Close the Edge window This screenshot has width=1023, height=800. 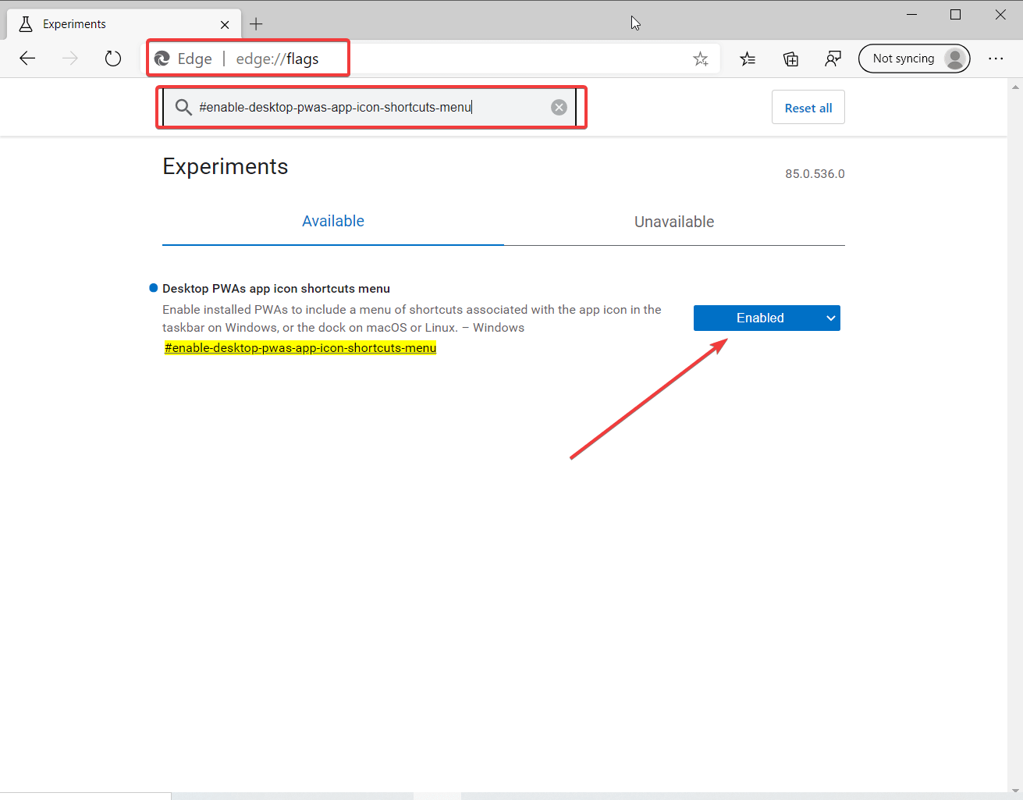[x=1000, y=15]
